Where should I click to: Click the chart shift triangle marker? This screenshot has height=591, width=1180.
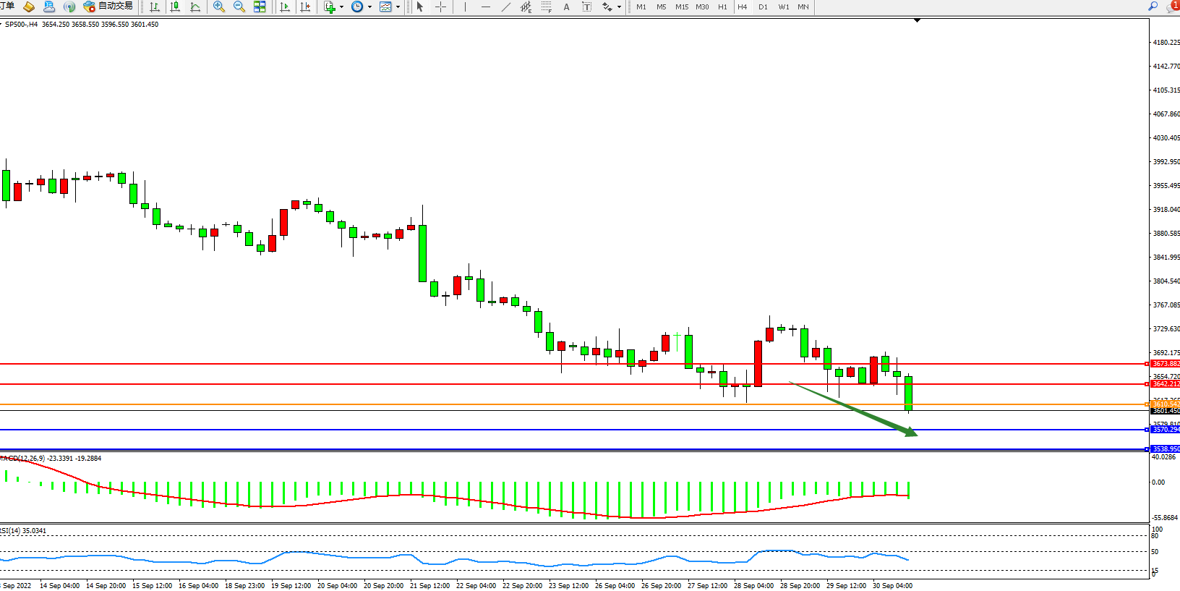pos(917,21)
